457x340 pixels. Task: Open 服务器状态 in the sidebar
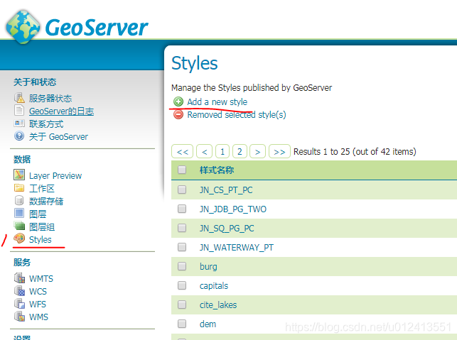[50, 99]
